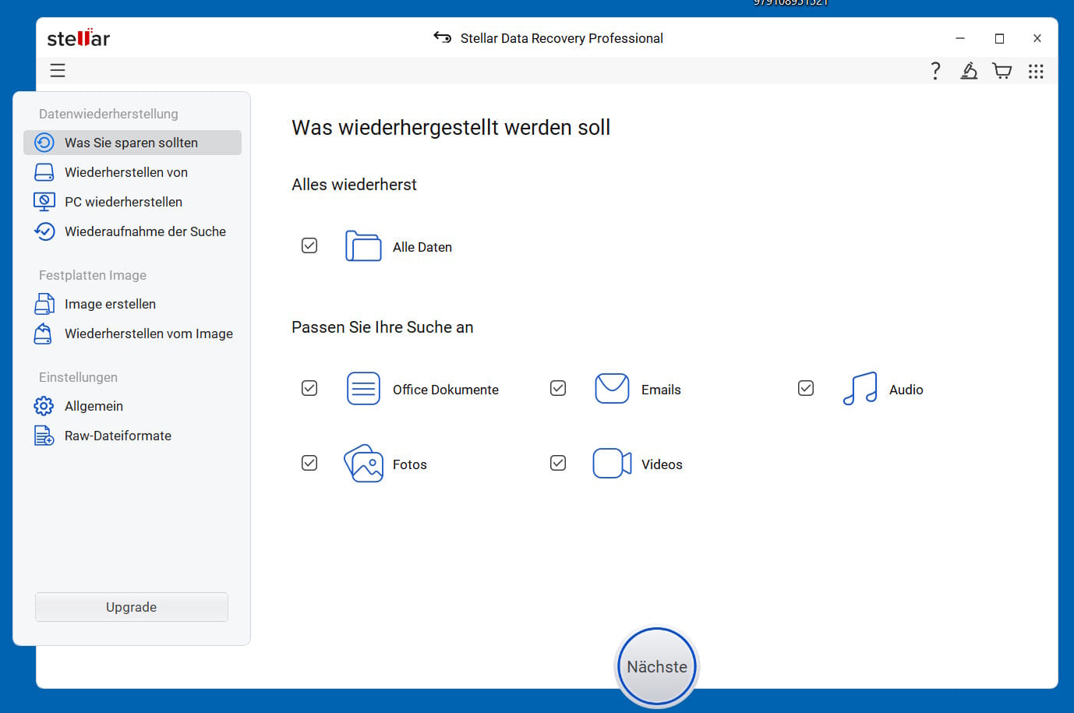Click the round Nächste button
Screen dimensions: 1074x713
coord(657,667)
